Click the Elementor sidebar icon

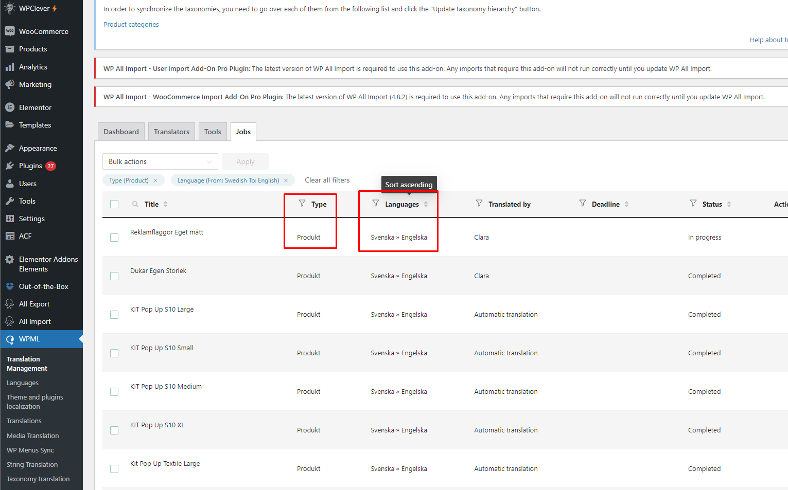point(10,107)
